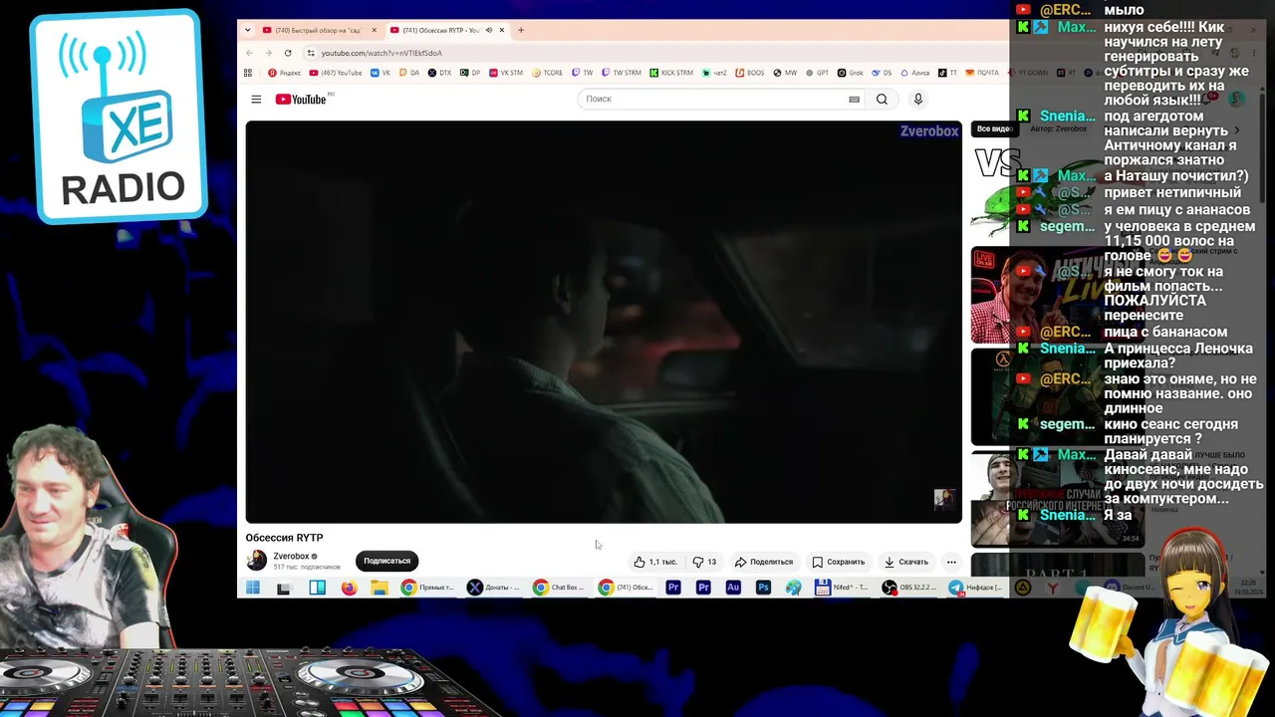Viewport: 1275px width, 717px height.
Task: Open the Яндекс bookmark
Action: click(284, 73)
